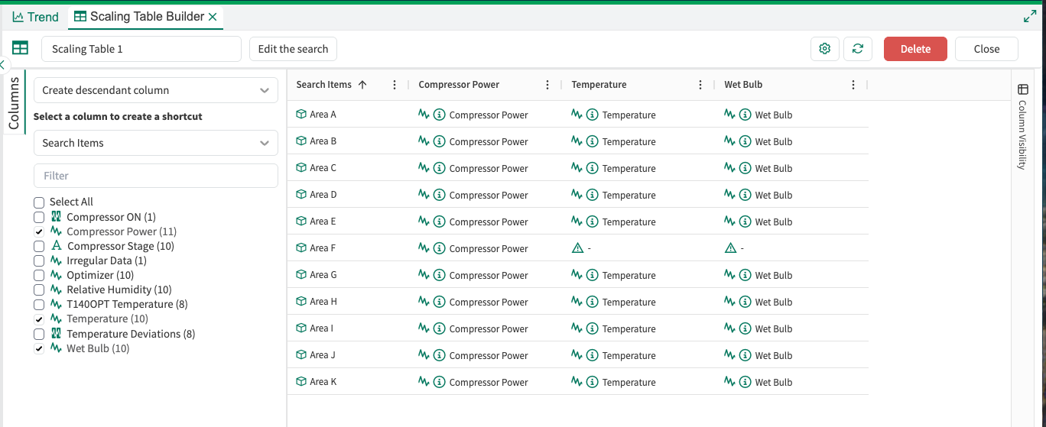Enable the Relative Humidity checkbox
1046x427 pixels.
tap(39, 290)
